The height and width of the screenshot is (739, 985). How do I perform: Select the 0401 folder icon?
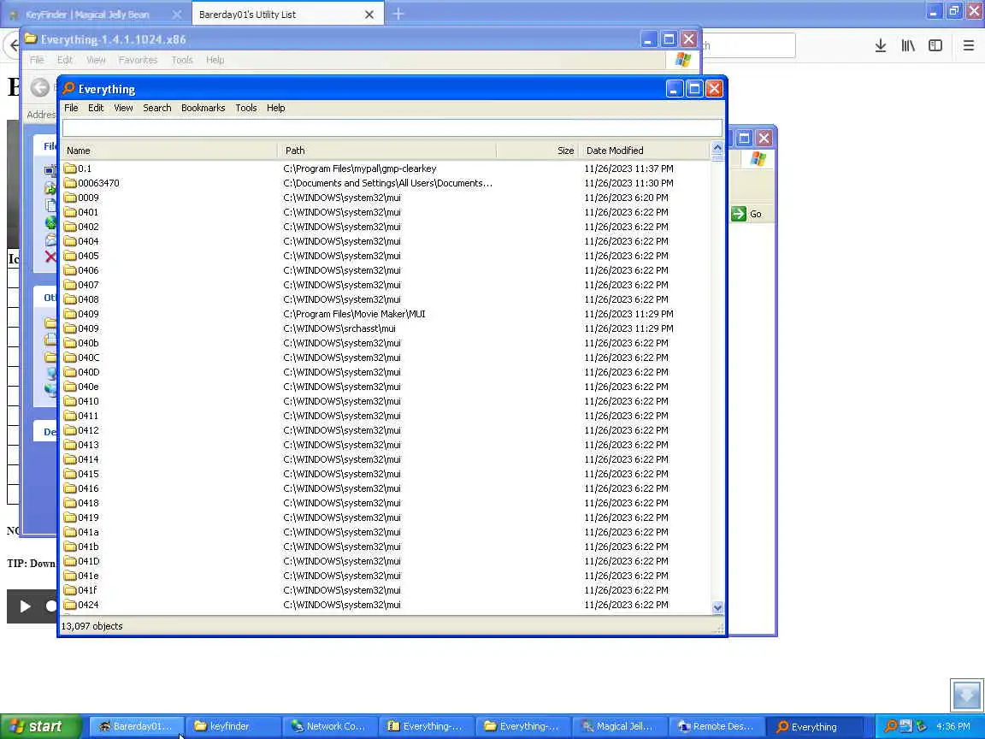coord(70,212)
